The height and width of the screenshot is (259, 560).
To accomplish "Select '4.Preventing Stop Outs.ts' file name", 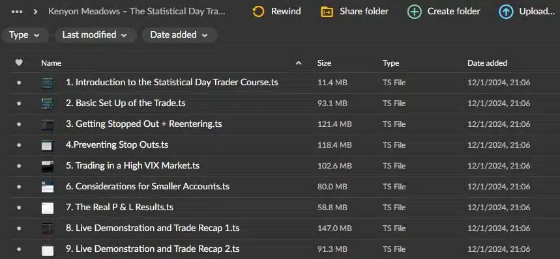I will coord(117,145).
